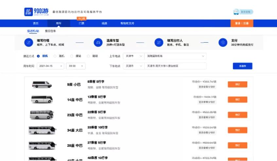Select the 送机 radio option
277x161 pixels.
(55, 56)
